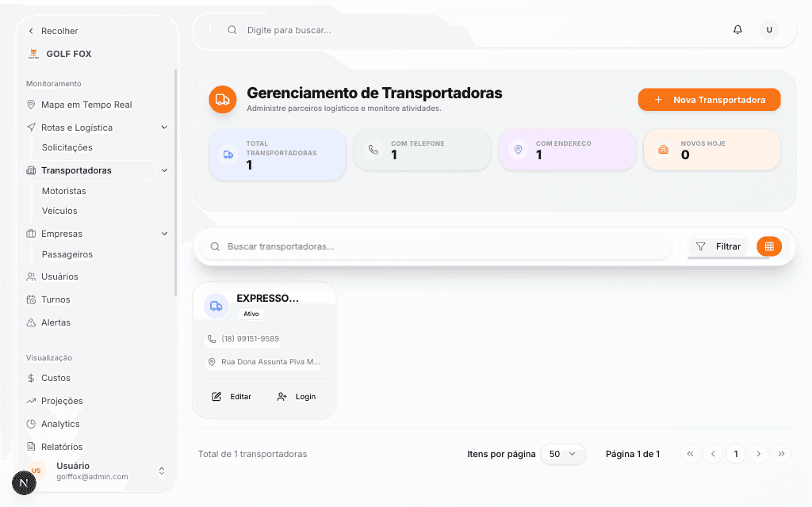This screenshot has width=812, height=507.
Task: Open notifications via the bell icon
Action: click(x=737, y=29)
